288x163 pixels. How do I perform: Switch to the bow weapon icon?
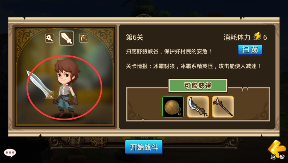(83, 38)
